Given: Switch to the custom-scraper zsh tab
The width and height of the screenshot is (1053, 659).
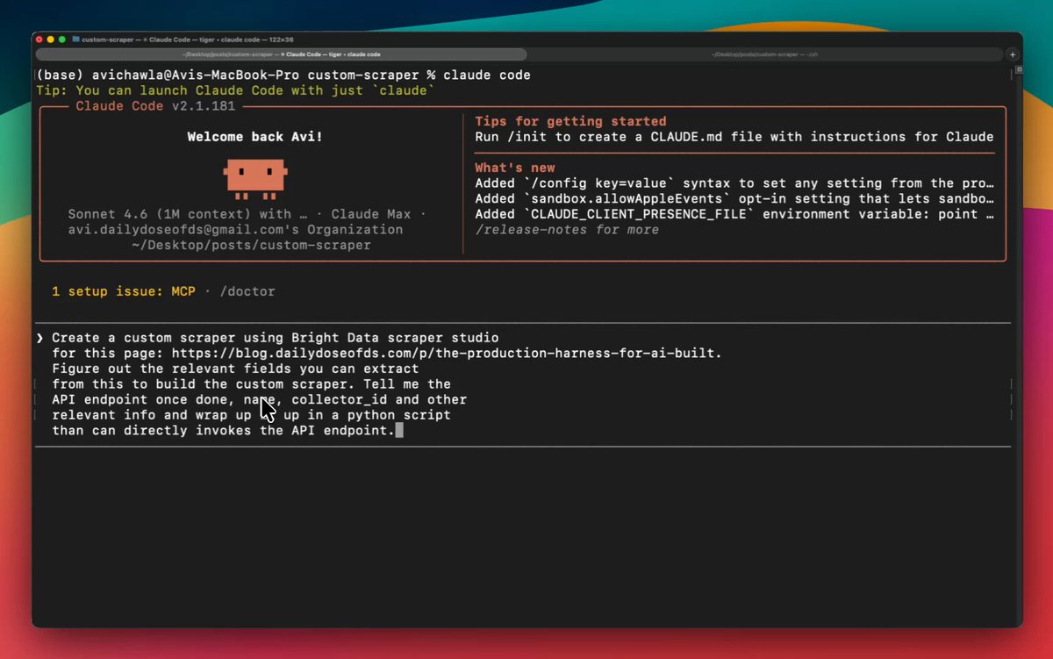Looking at the screenshot, I should pos(766,54).
